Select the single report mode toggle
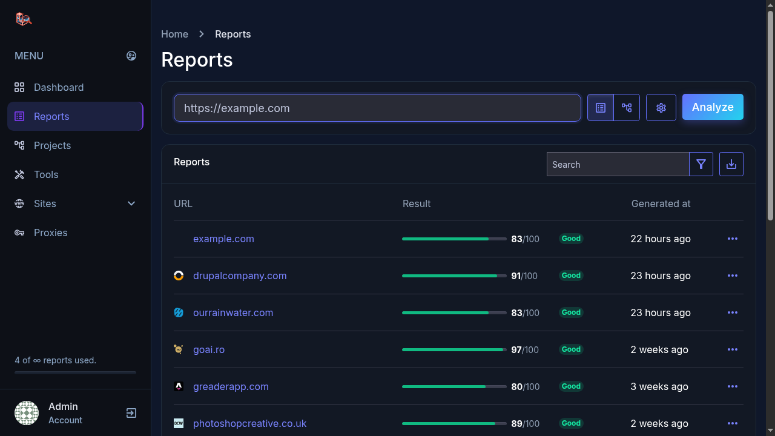Viewport: 775px width, 436px height. [x=601, y=108]
